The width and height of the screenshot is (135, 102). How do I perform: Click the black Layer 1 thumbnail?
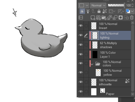95,54
